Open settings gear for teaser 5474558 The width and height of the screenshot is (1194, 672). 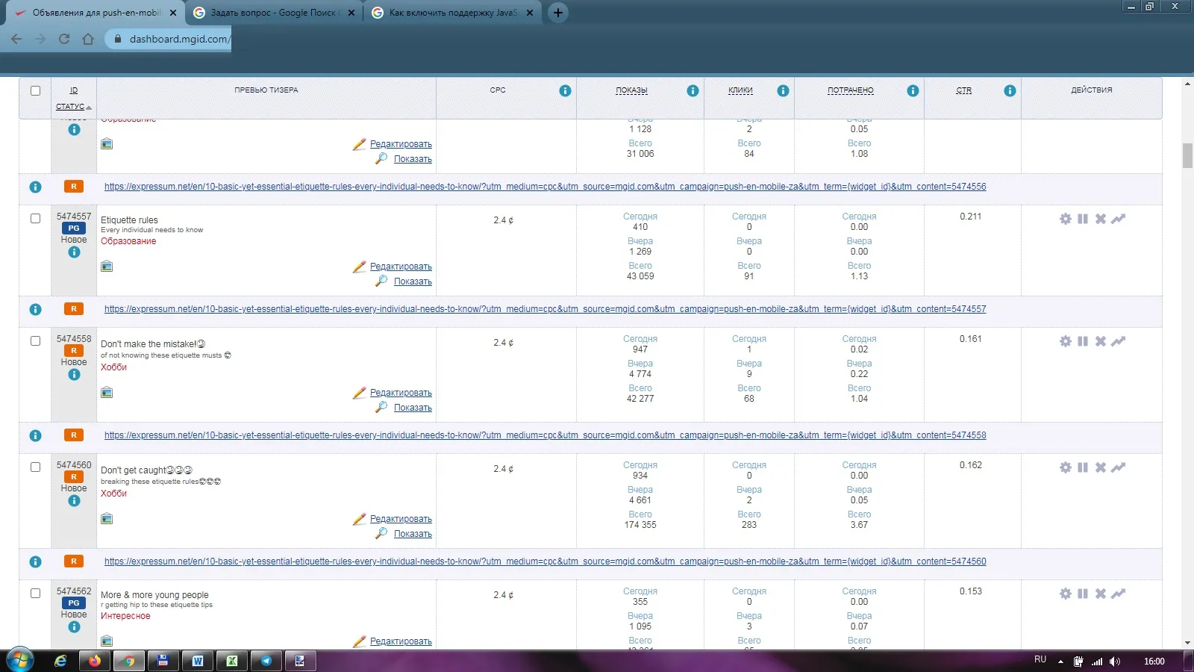pyautogui.click(x=1065, y=341)
